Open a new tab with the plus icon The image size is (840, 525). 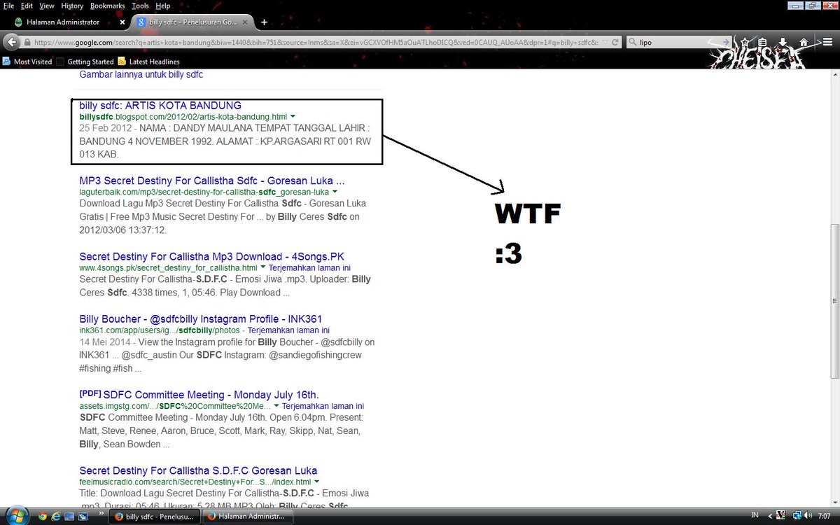coord(264,22)
